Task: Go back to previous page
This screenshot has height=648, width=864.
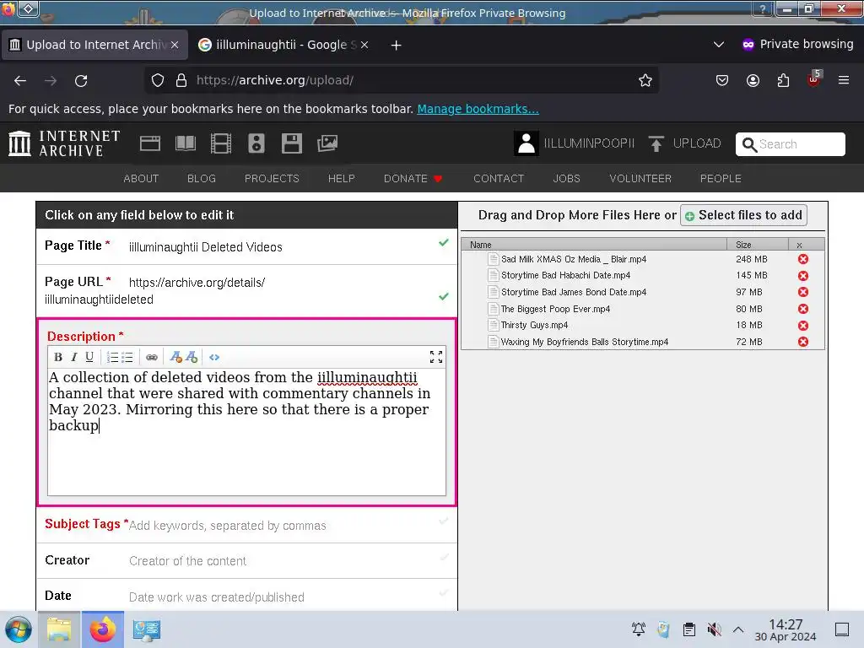Action: [x=20, y=81]
